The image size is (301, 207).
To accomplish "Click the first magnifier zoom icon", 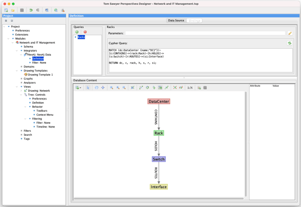I will tap(112, 88).
